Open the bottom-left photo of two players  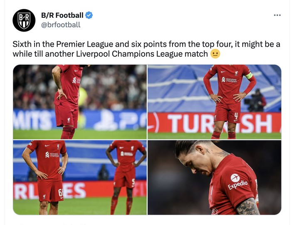80,177
